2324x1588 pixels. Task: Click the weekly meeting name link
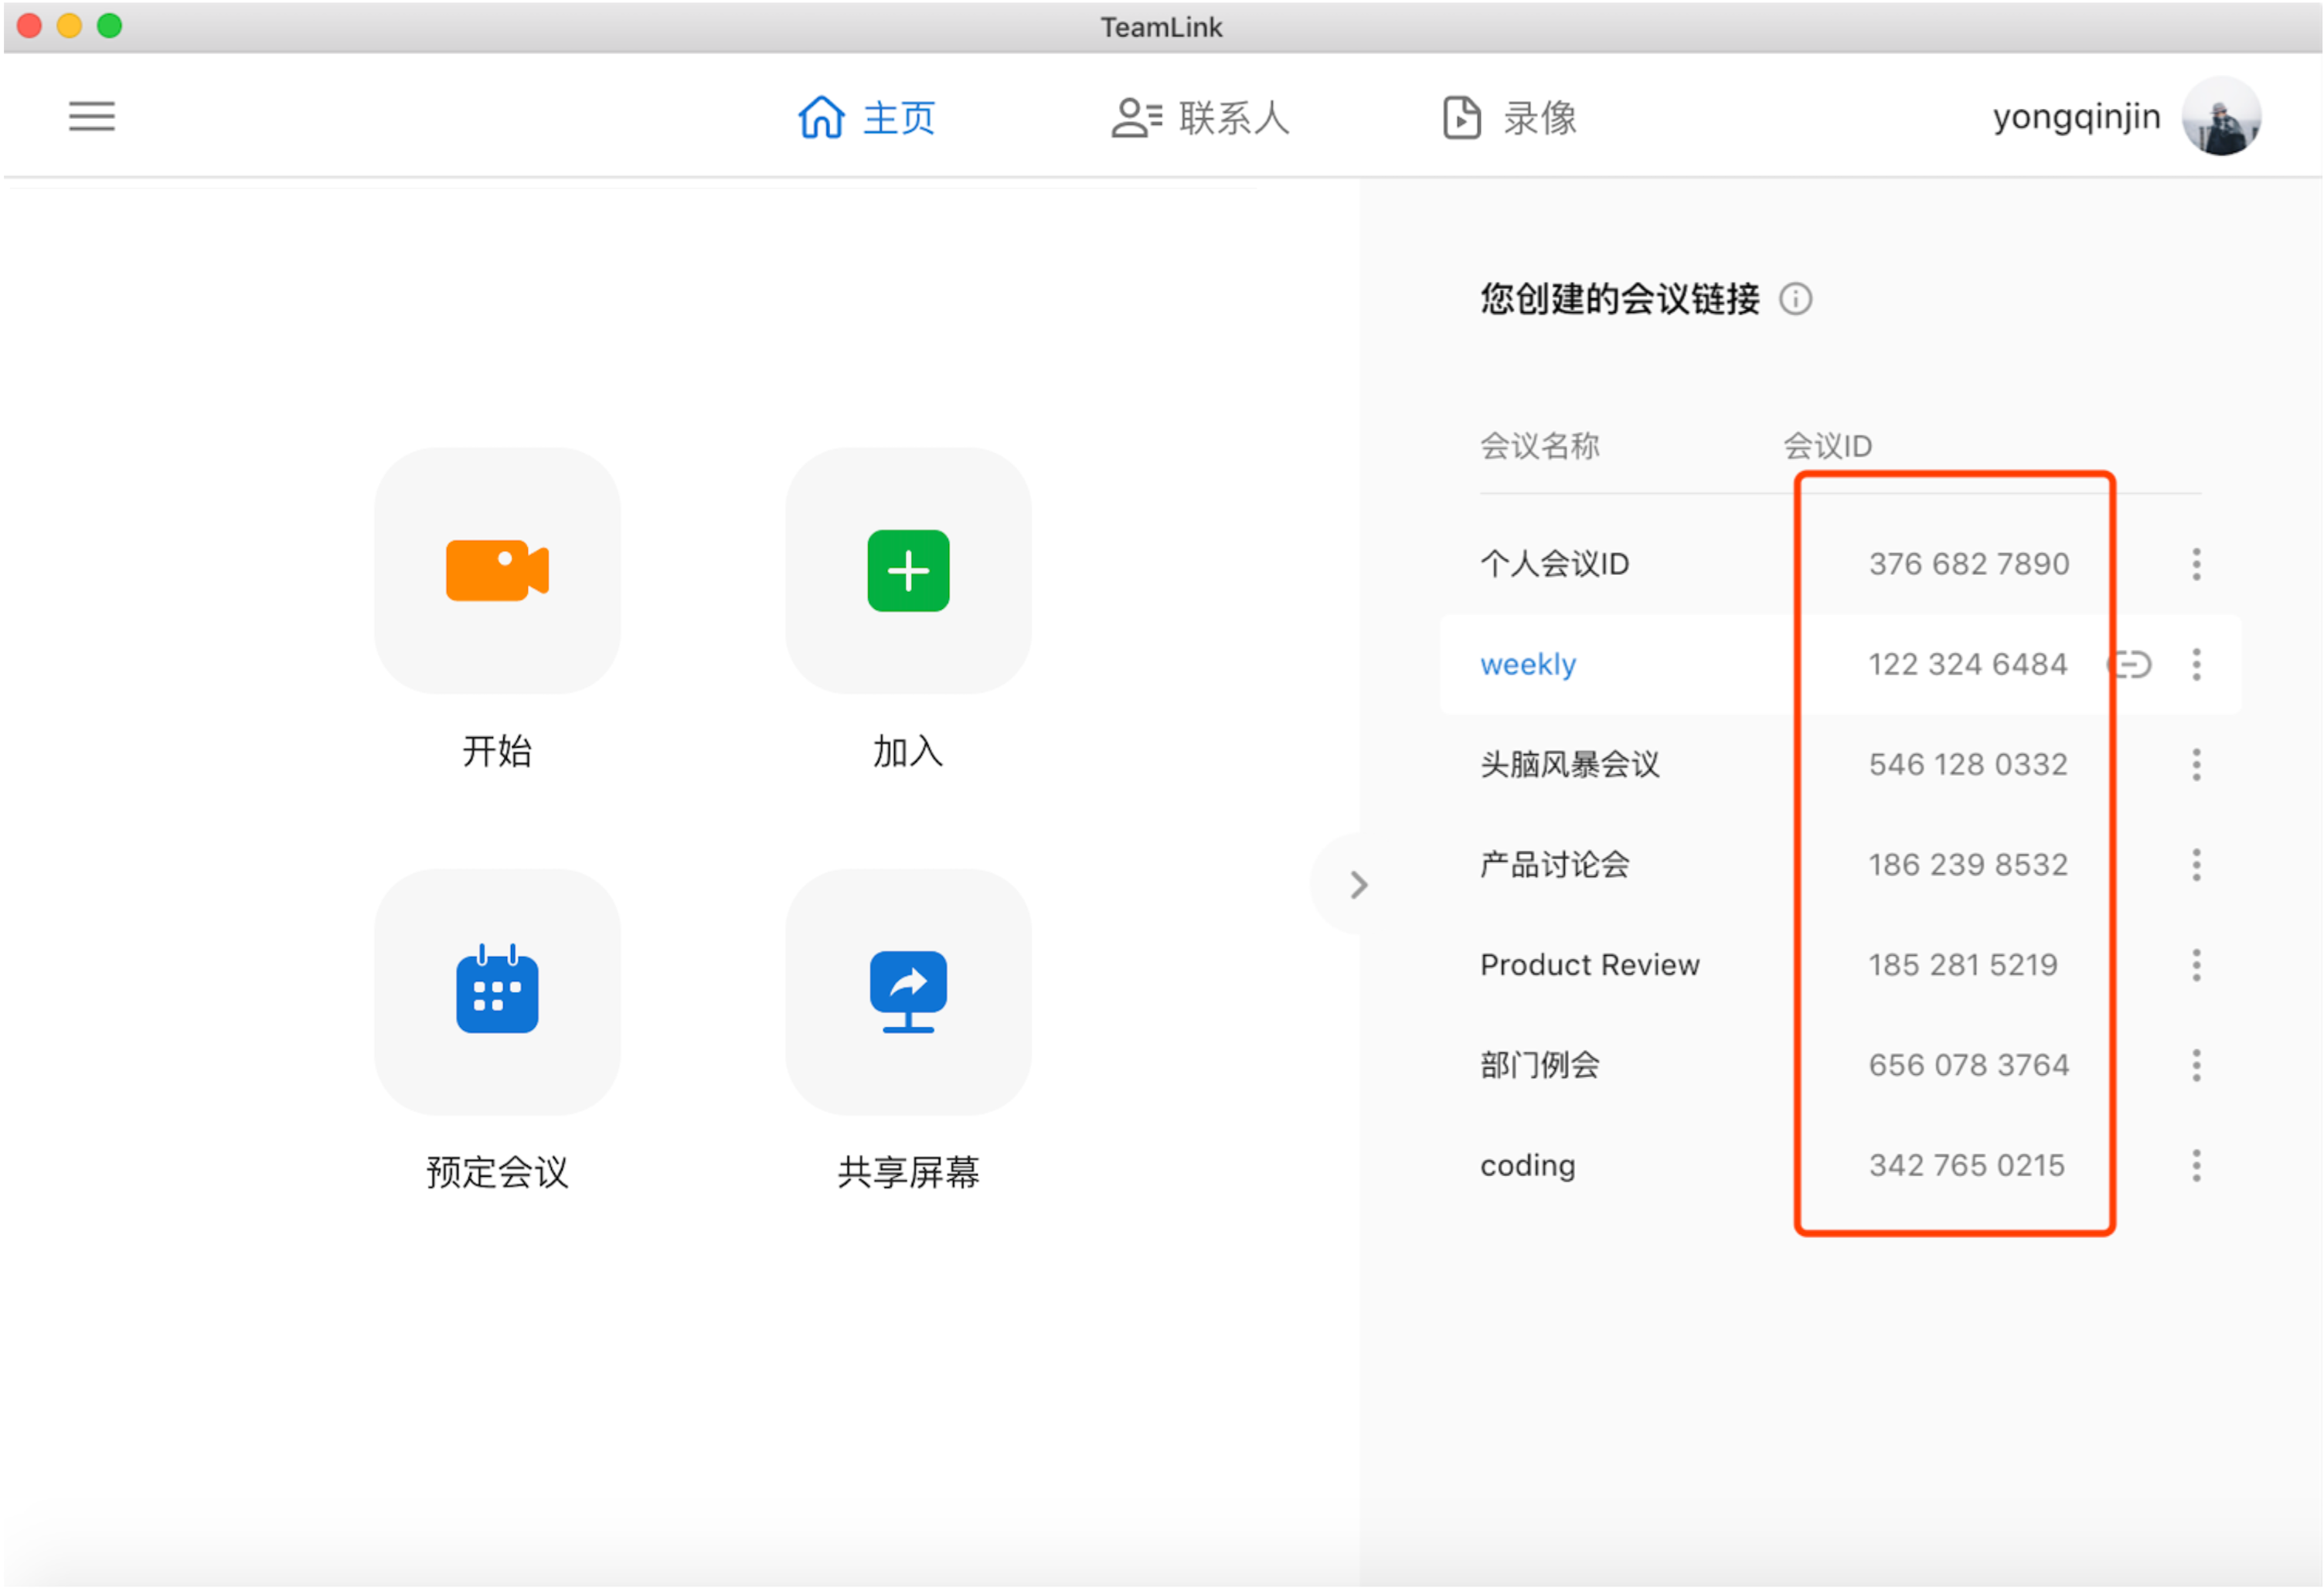pos(1528,665)
